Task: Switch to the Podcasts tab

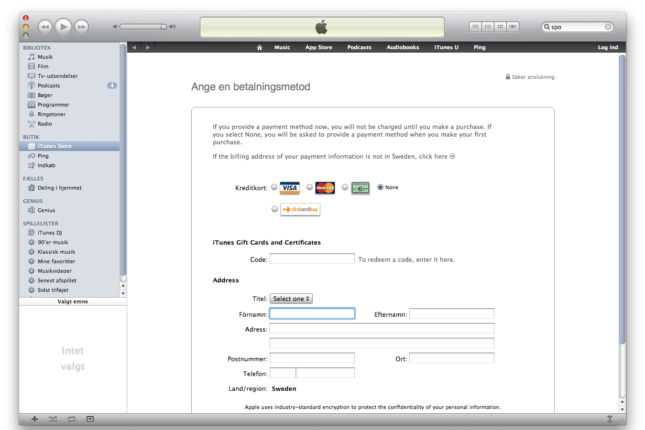Action: tap(359, 47)
